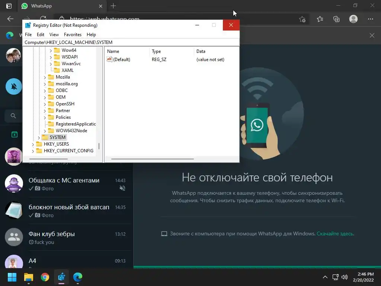Open chat Общалка с МС агентами
381x286 pixels.
(x=67, y=184)
